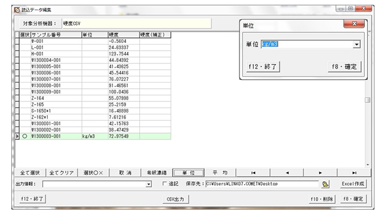Click the 選択 column header
387x218 pixels.
coord(24,35)
